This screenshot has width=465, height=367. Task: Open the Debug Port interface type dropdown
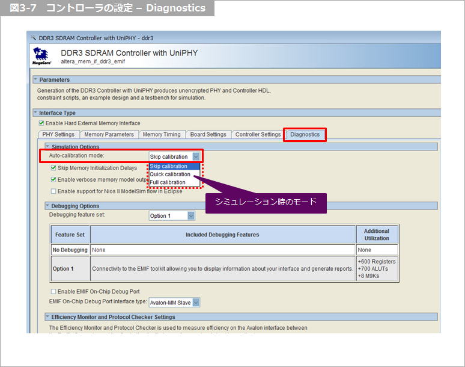click(196, 303)
